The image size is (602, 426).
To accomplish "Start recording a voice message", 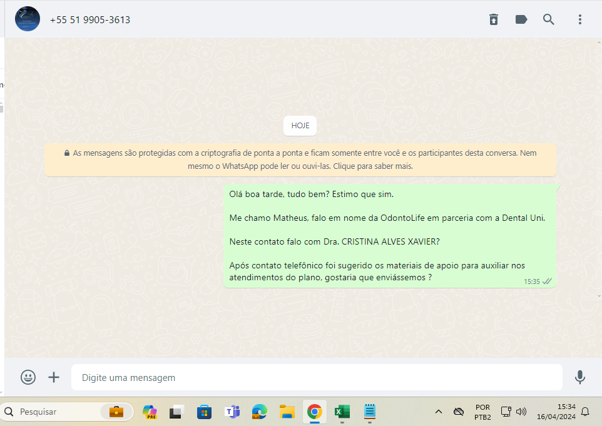I will [x=580, y=377].
